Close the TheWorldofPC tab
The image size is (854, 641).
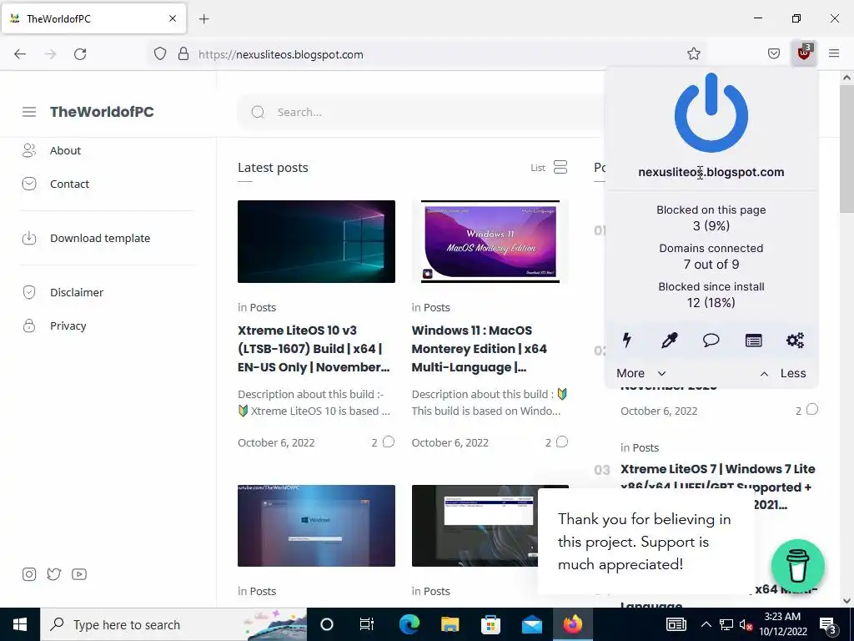point(172,18)
